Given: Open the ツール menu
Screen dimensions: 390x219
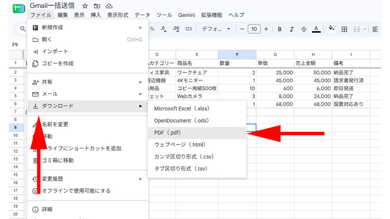Looking at the screenshot, I should point(164,15).
